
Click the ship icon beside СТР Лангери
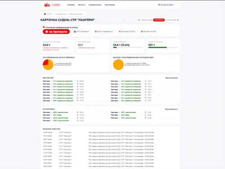75,32
